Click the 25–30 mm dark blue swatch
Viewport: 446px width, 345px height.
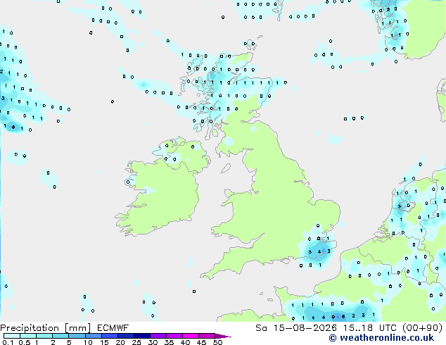coord(142,336)
